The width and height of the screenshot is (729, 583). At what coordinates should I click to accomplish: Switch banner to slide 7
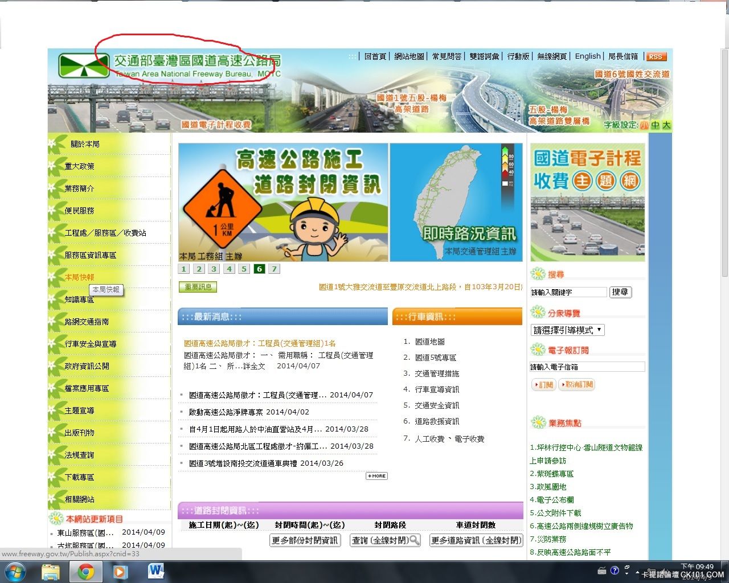(x=274, y=269)
